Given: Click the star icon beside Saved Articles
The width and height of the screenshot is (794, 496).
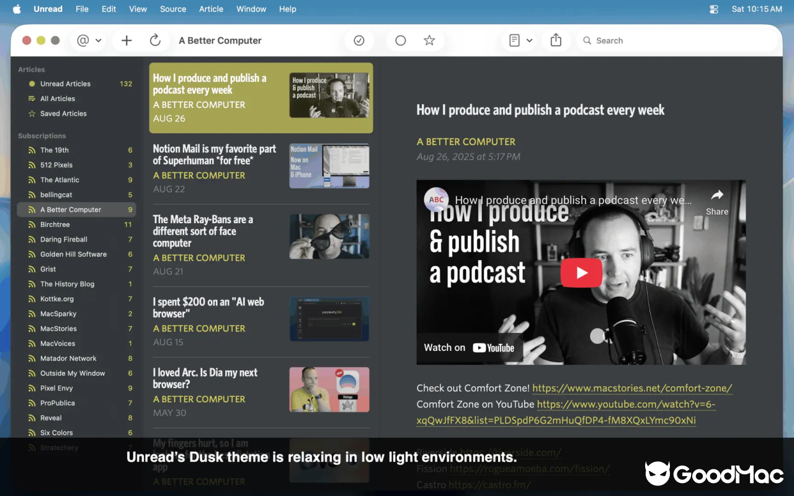Looking at the screenshot, I should 32,113.
